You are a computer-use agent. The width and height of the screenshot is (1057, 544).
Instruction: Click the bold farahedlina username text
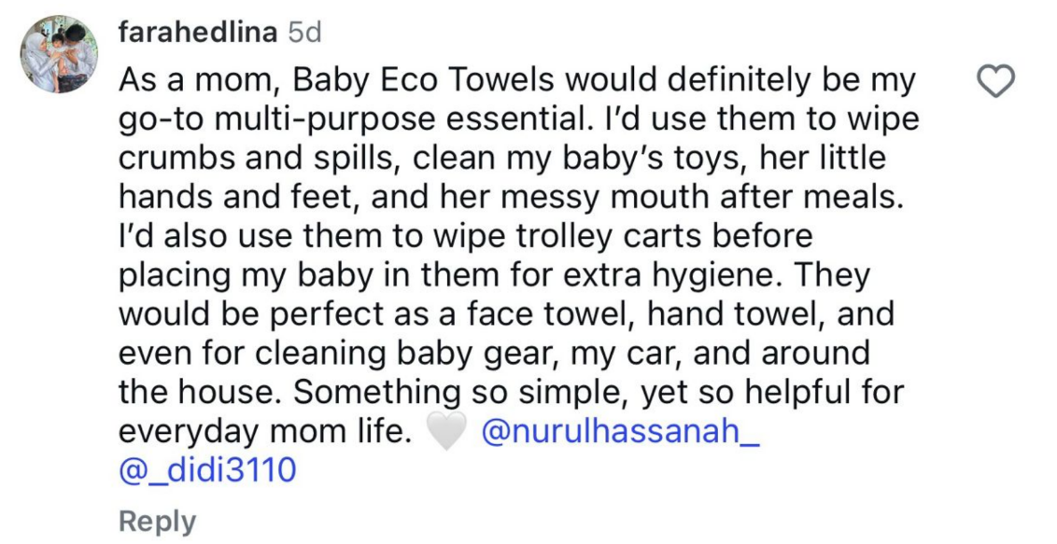[193, 29]
